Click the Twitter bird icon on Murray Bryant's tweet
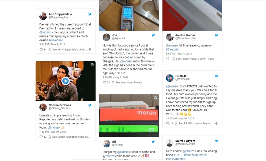 pyautogui.click(x=217, y=141)
